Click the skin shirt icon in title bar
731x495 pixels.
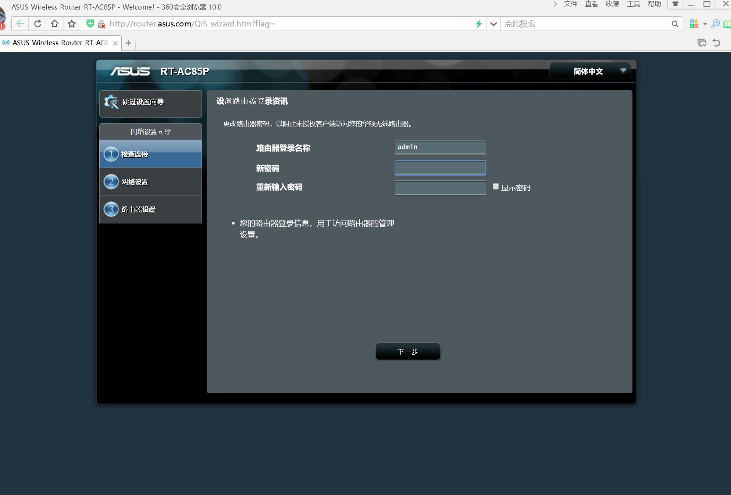point(675,4)
